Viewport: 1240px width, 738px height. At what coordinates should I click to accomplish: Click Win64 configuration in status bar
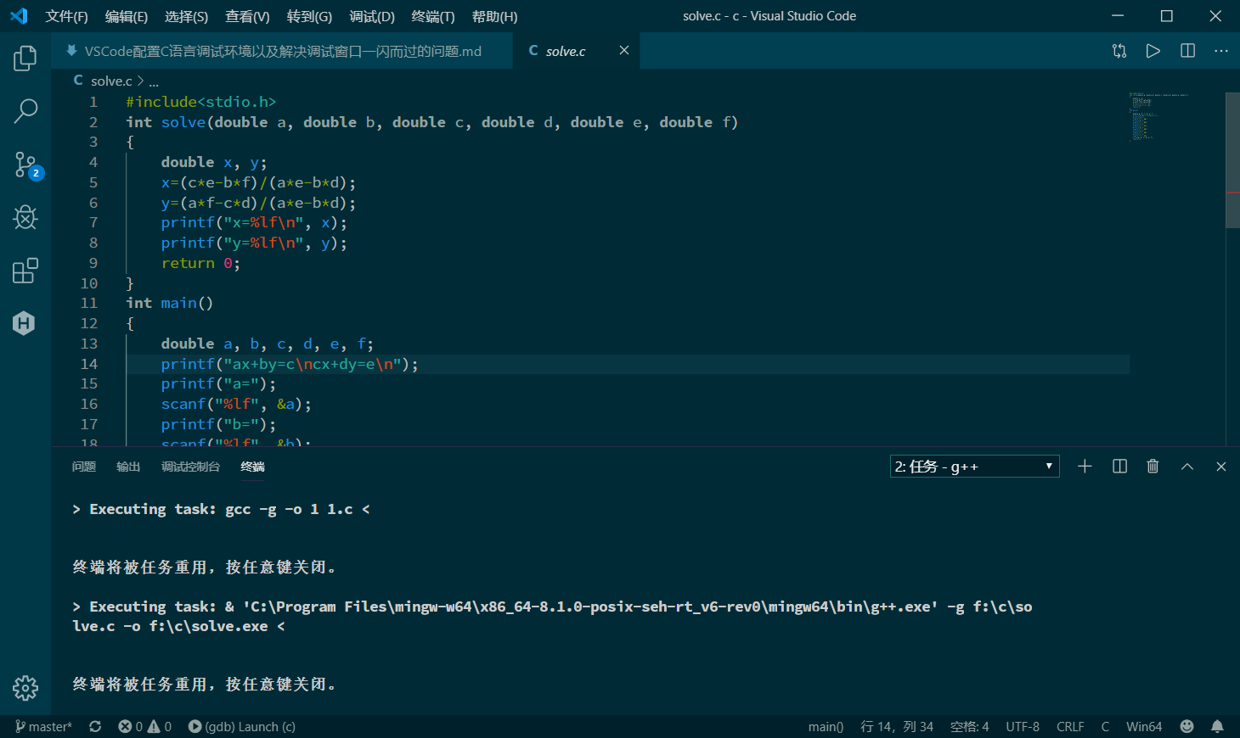click(1144, 727)
